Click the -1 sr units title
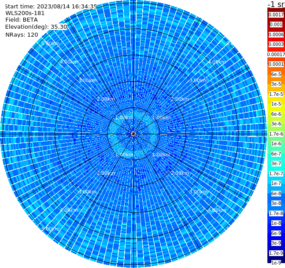285x268 pixels. coord(276,4)
